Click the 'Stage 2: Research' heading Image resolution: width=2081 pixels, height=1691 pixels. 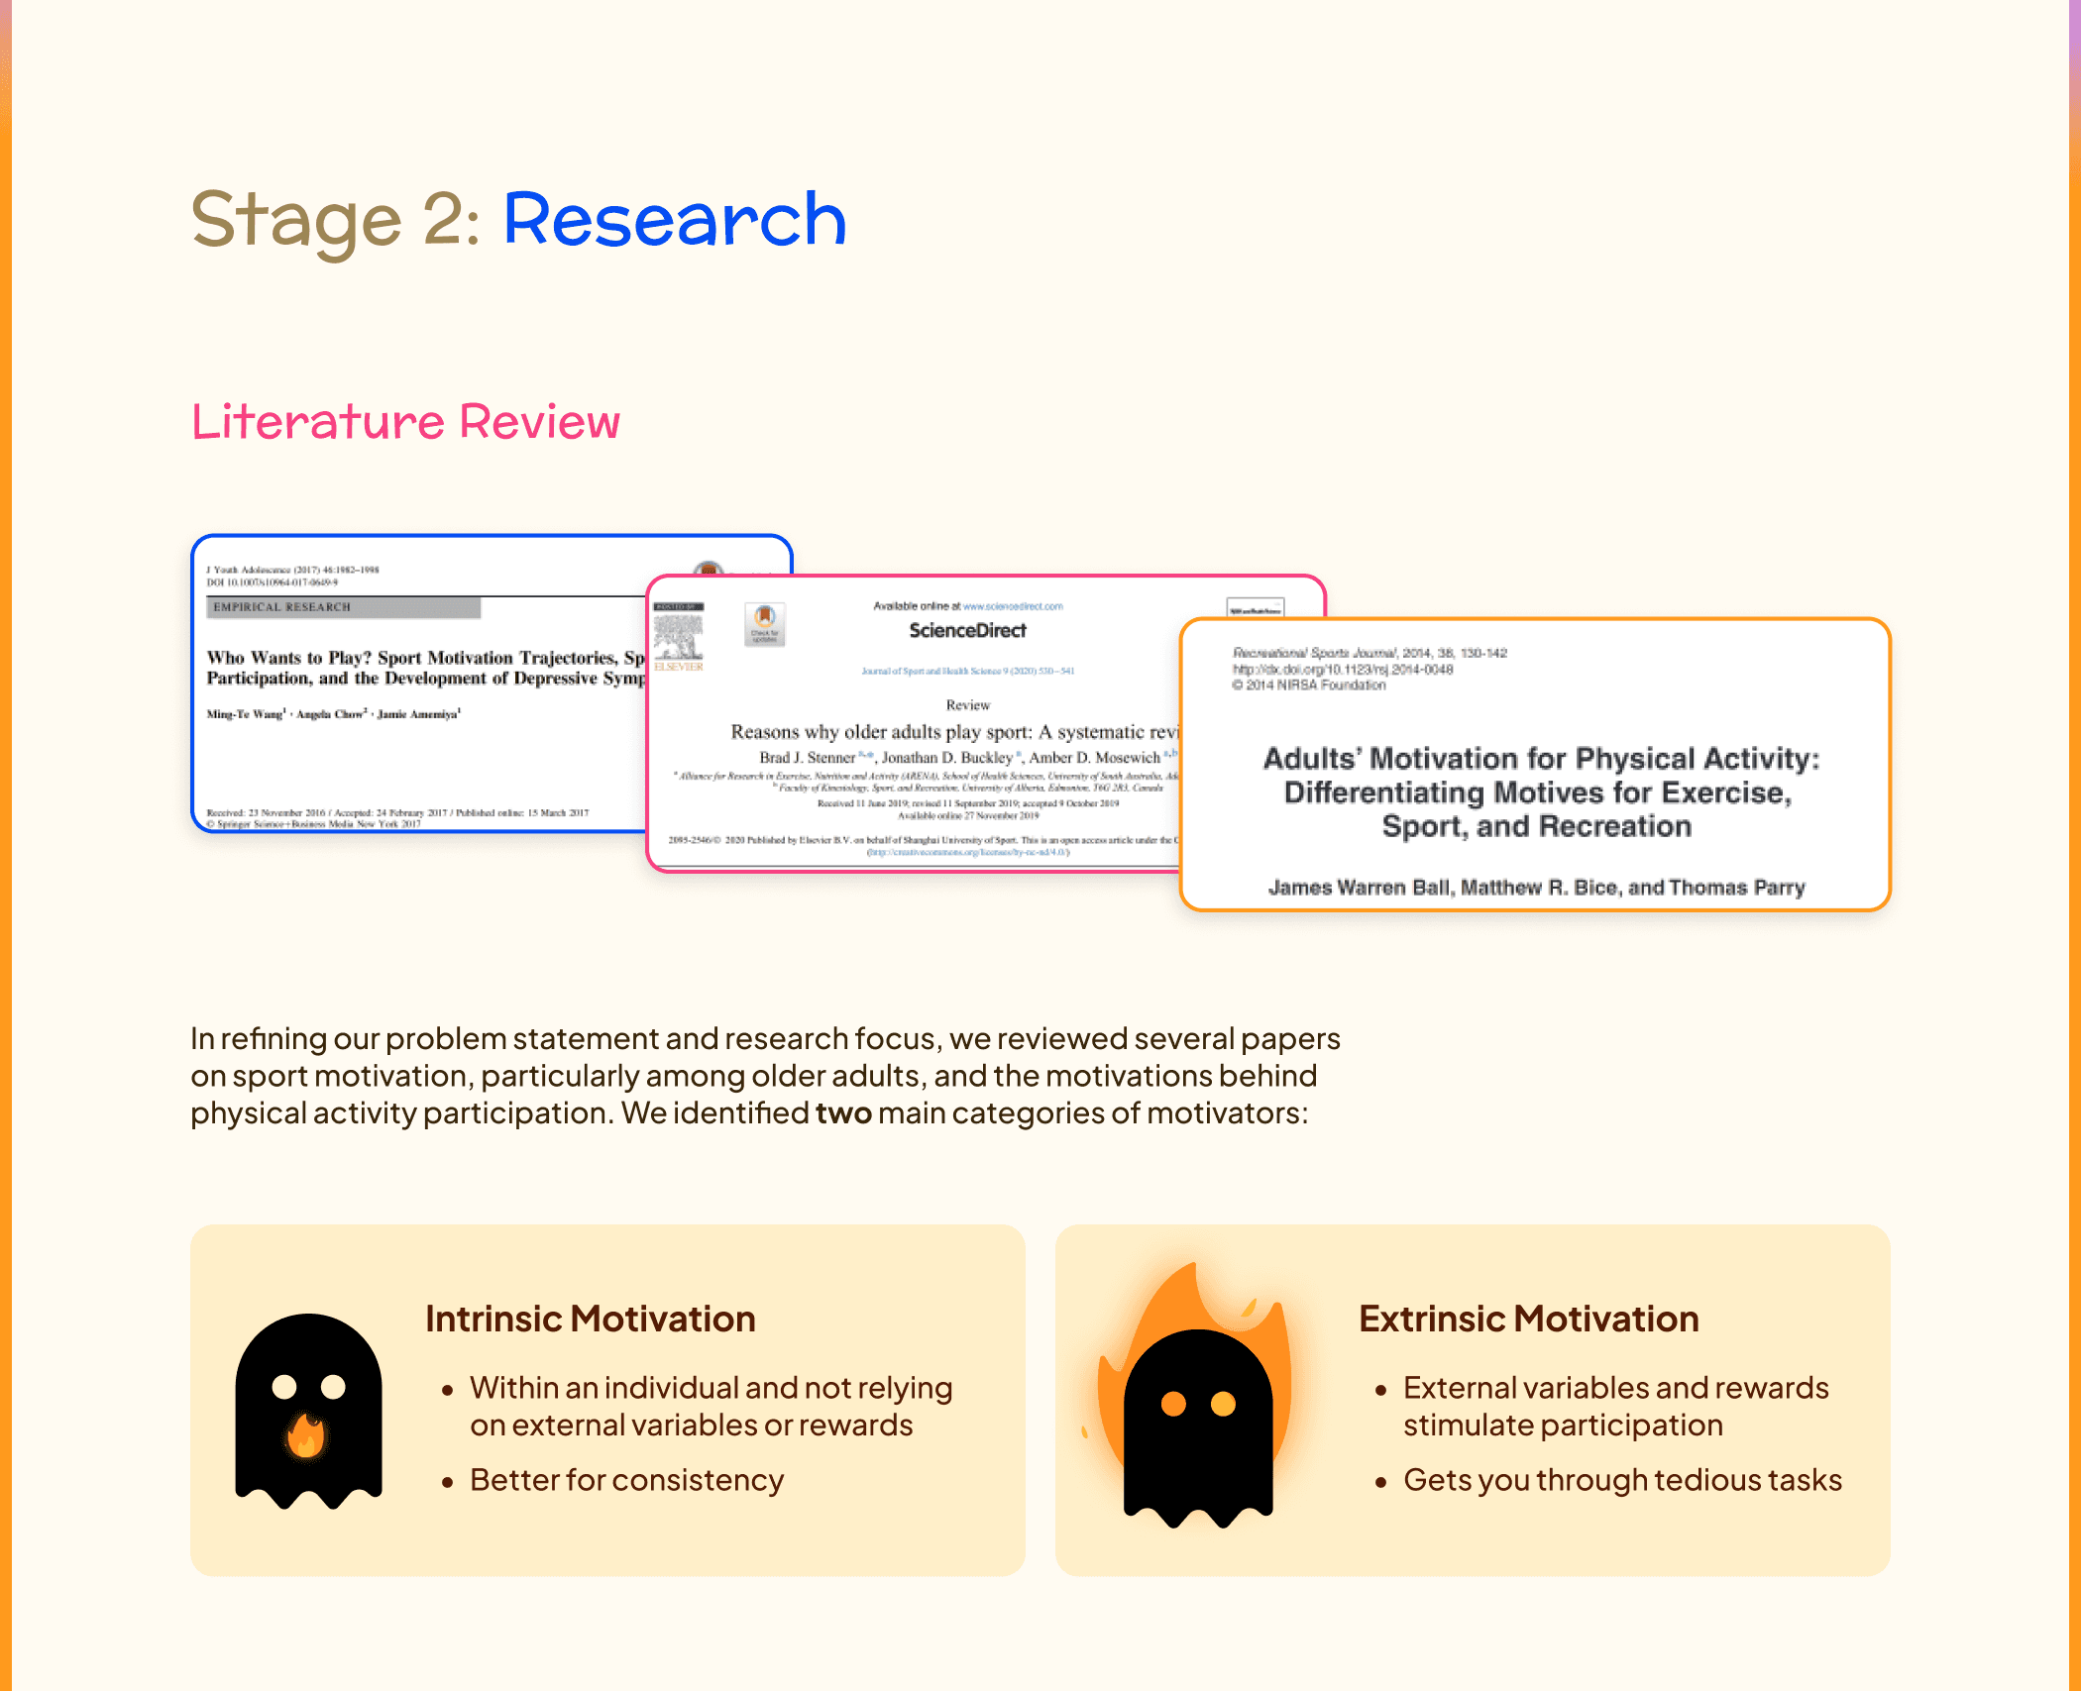pyautogui.click(x=518, y=220)
